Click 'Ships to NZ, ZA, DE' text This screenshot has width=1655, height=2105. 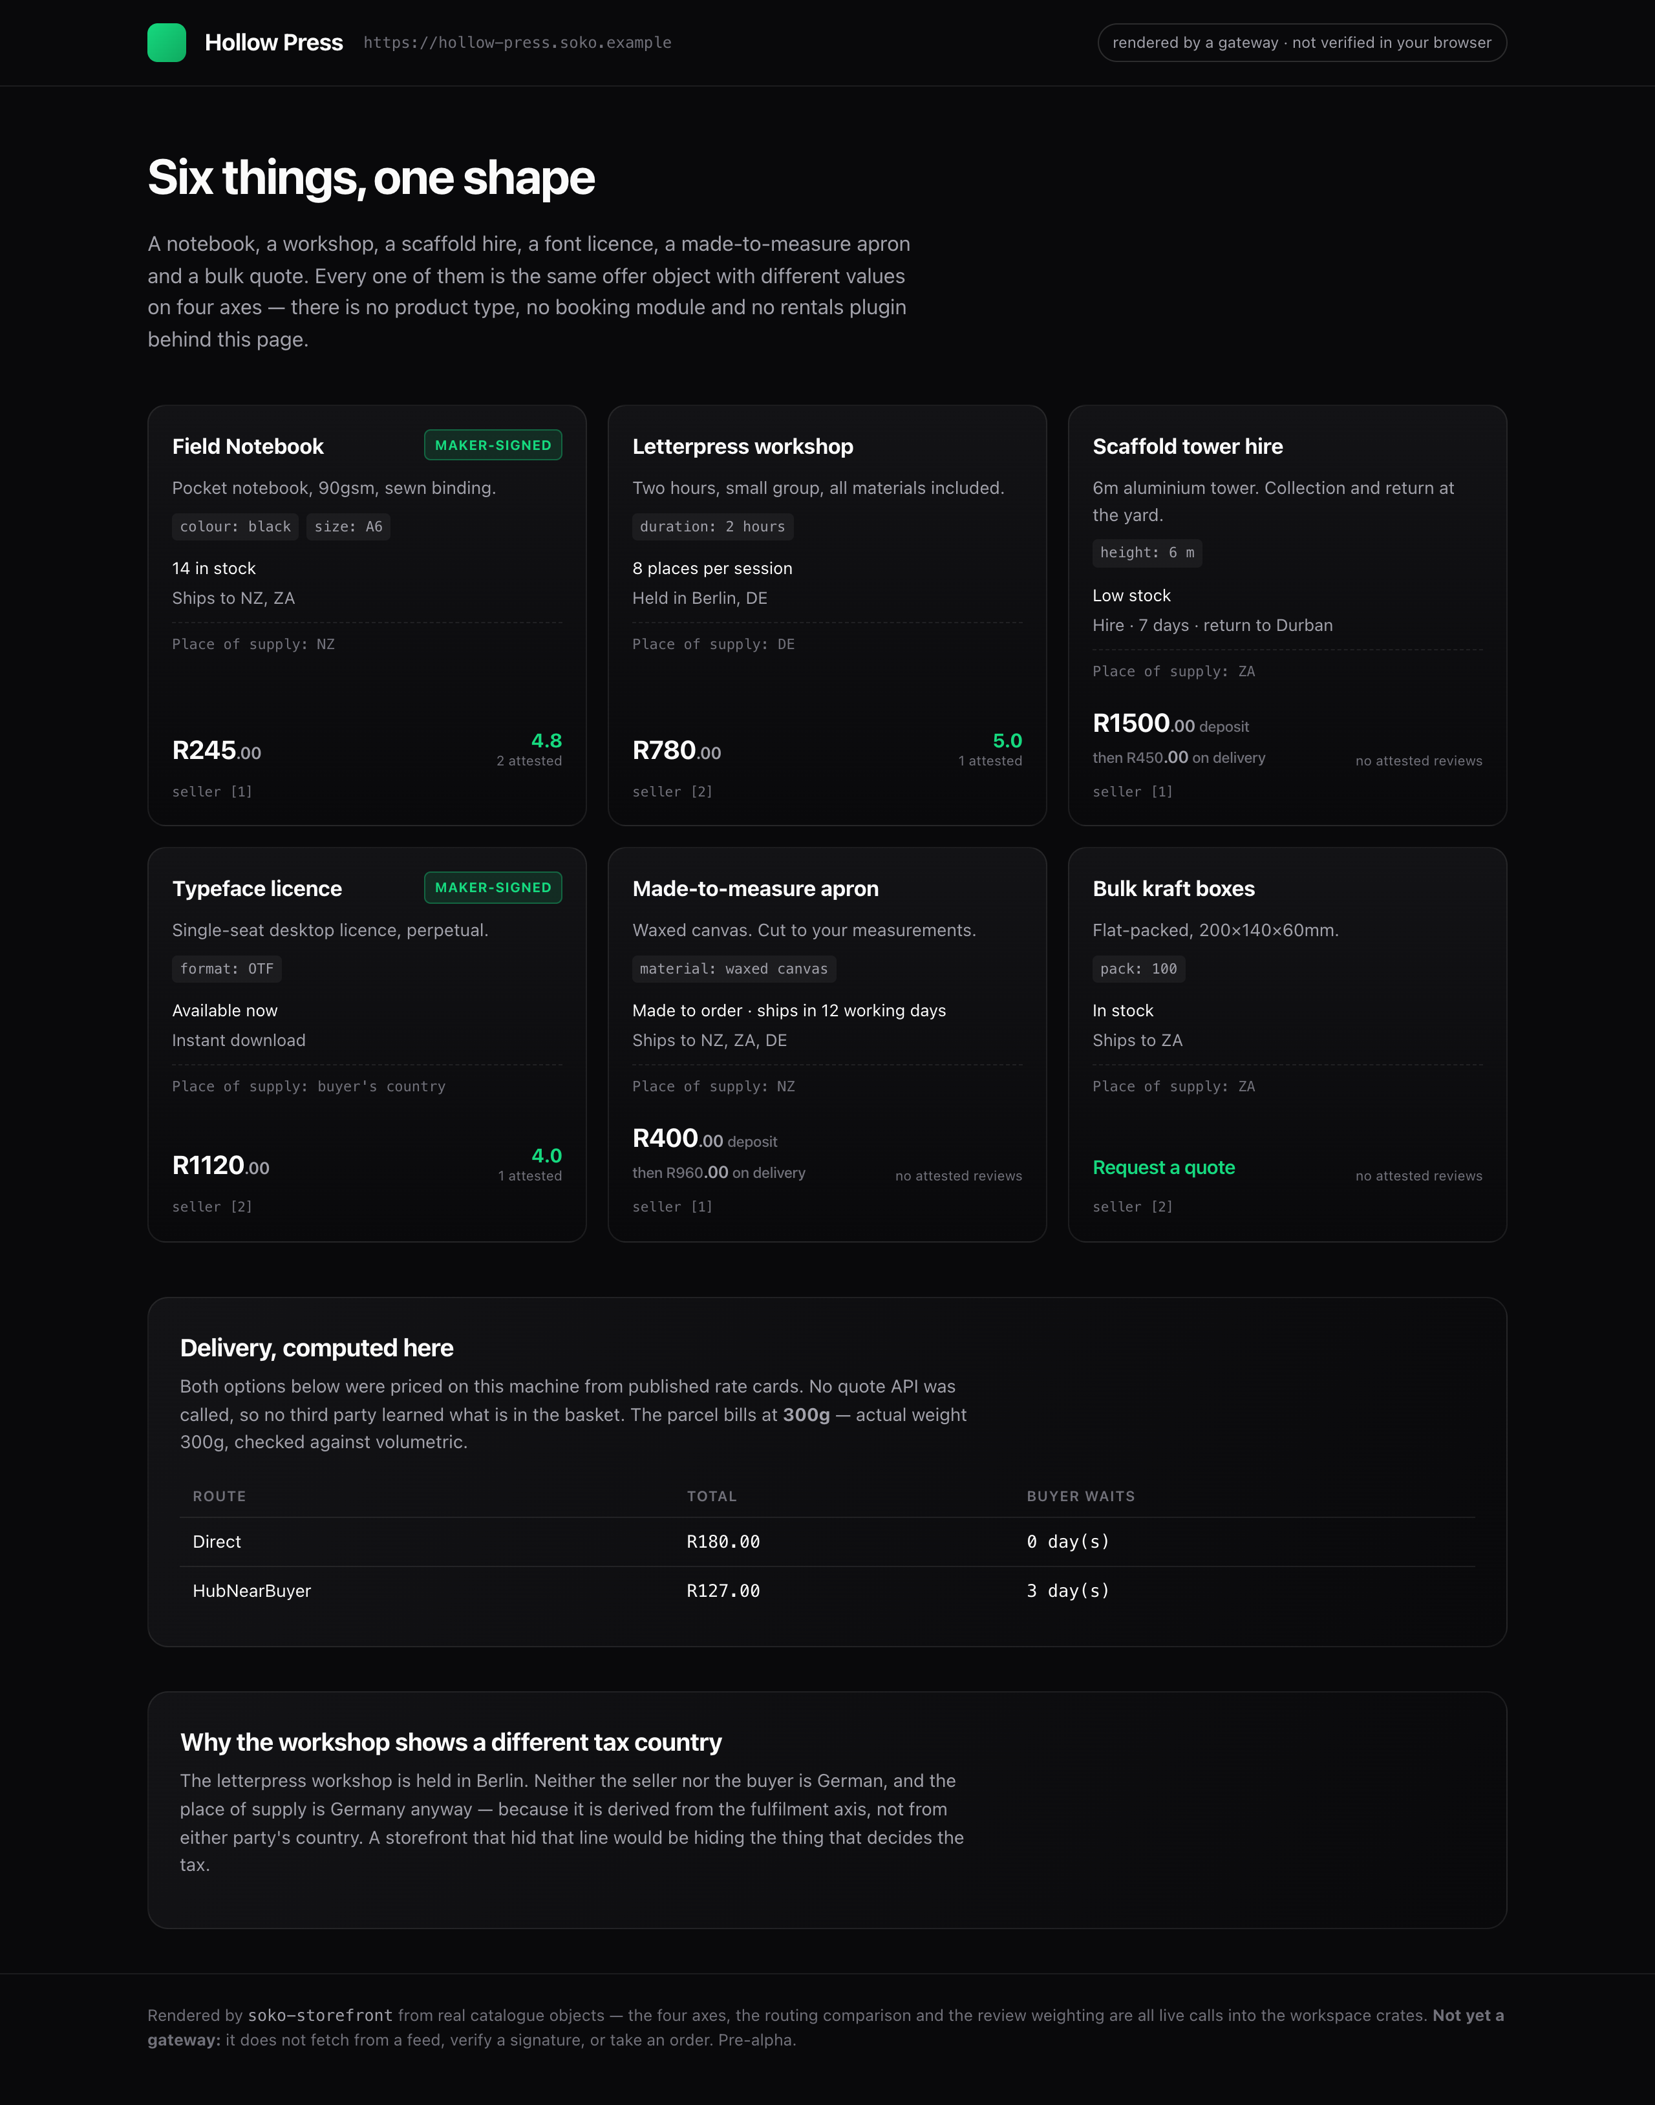[x=709, y=1040]
